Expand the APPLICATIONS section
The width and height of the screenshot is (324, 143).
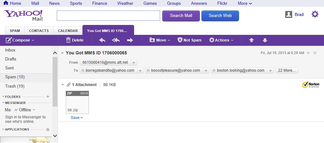[x=3, y=129]
